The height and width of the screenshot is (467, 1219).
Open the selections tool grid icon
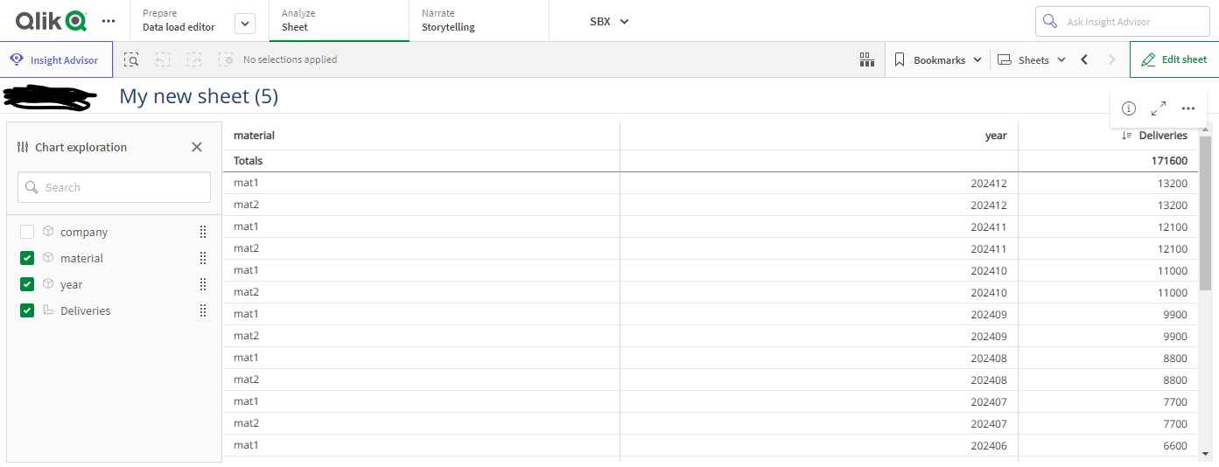point(867,59)
